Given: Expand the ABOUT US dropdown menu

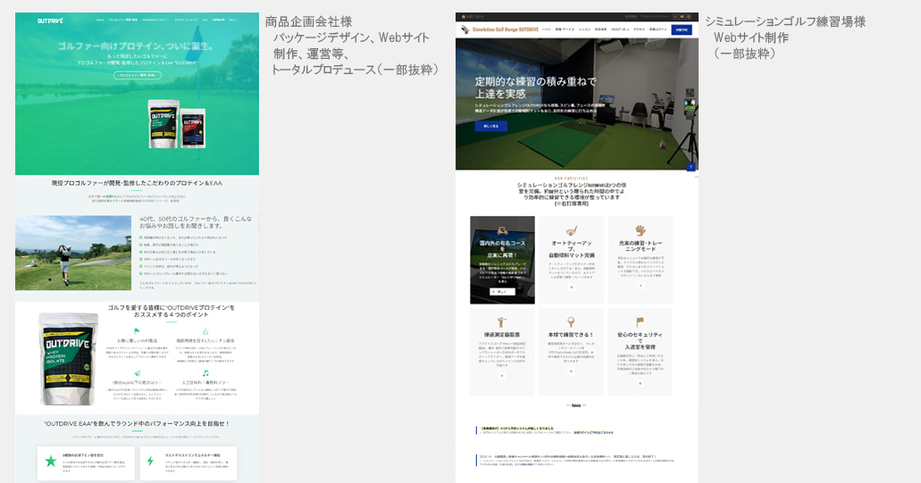Looking at the screenshot, I should [x=620, y=29].
